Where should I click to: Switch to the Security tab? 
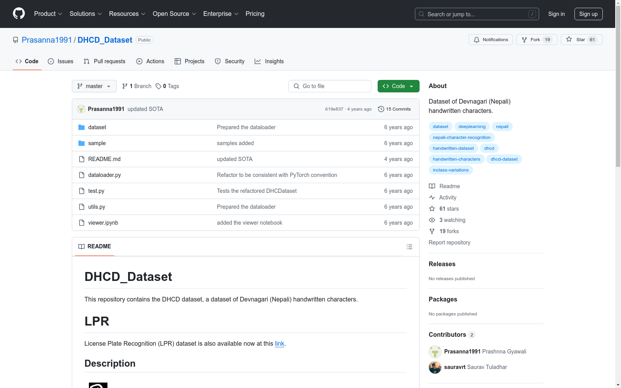coord(230,61)
